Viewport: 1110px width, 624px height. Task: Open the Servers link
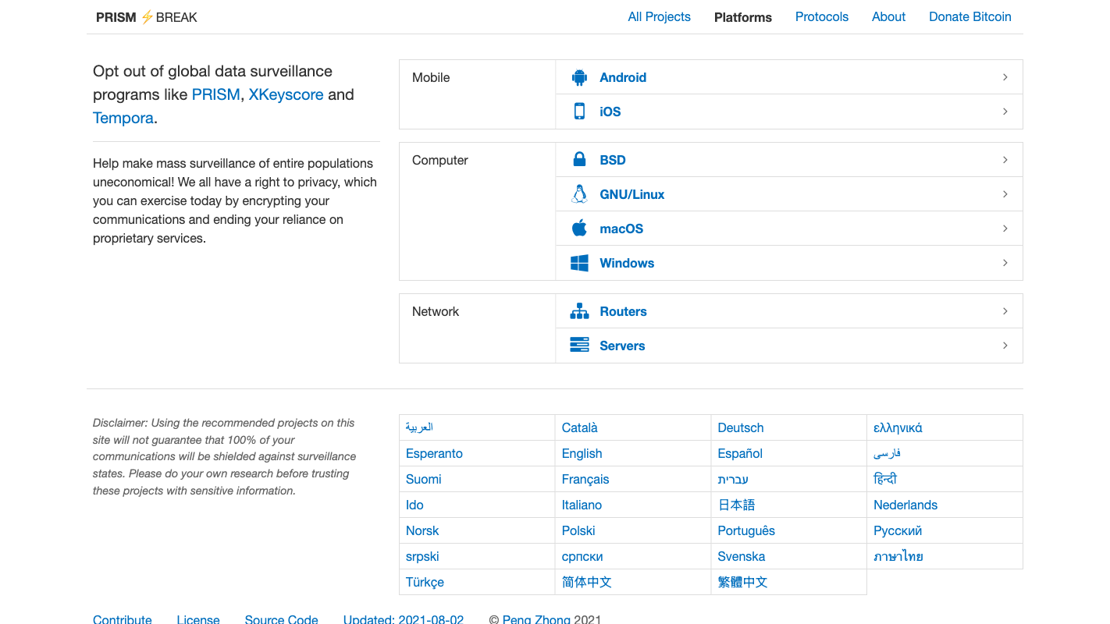622,346
